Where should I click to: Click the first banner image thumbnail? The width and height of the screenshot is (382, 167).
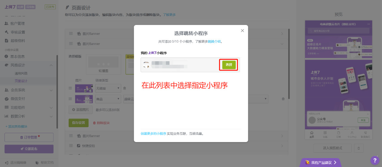pyautogui.click(x=84, y=88)
